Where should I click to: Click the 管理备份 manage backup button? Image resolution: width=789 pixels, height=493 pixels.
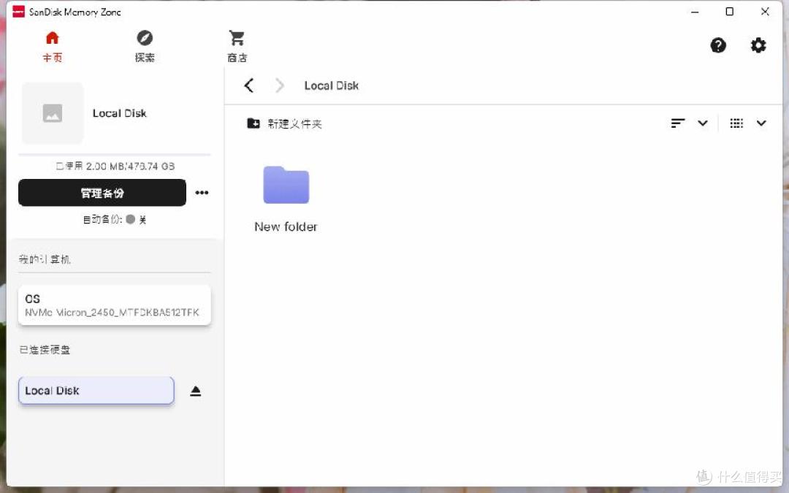pyautogui.click(x=102, y=193)
